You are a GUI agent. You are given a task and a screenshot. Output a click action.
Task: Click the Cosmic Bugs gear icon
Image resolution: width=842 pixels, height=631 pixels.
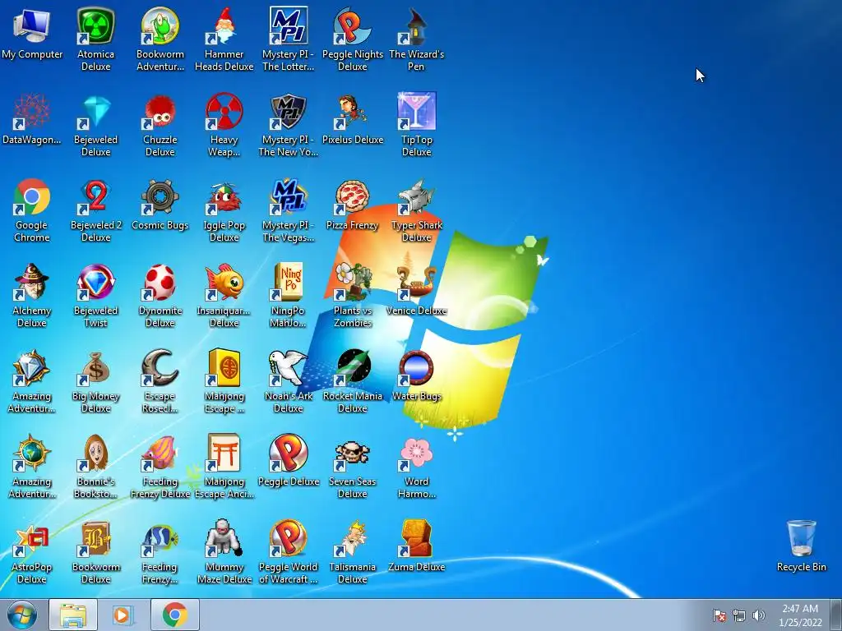pos(160,196)
